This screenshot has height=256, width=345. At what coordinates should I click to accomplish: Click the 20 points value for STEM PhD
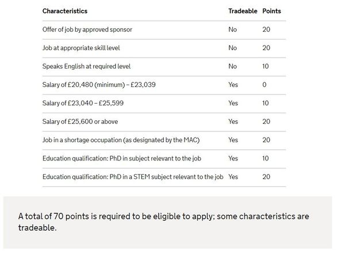click(266, 177)
